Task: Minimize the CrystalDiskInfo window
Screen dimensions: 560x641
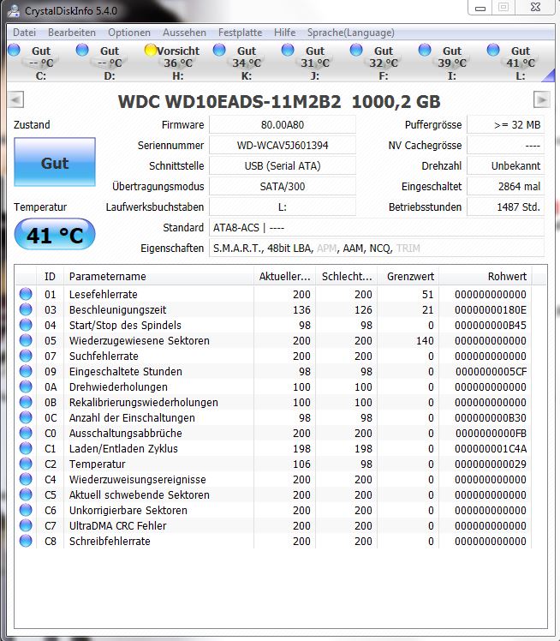Action: coord(480,8)
